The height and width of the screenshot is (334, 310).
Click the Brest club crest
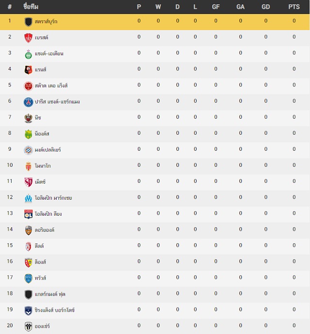28,38
